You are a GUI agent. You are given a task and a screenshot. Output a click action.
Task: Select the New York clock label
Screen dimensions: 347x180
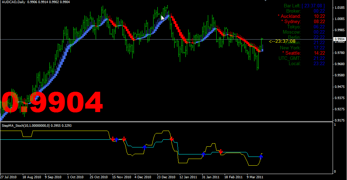(290, 48)
